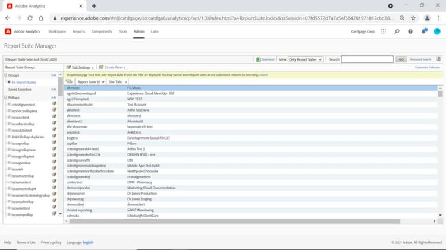This screenshot has width=446, height=250.
Task: Change Language English selector
Action: 88,242
